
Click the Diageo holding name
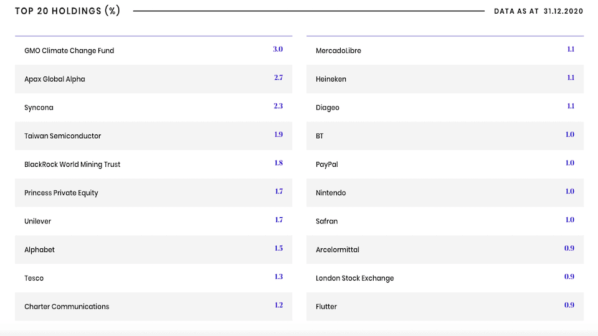pyautogui.click(x=328, y=108)
